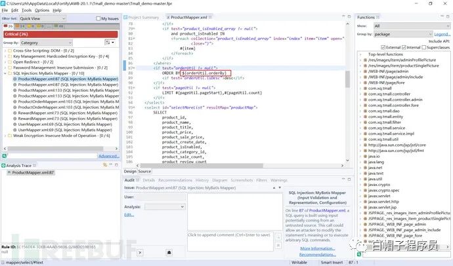Screen dimensions: 453x266
Task: Open the Filter Set Quick View dropdown
Action: tap(43, 18)
